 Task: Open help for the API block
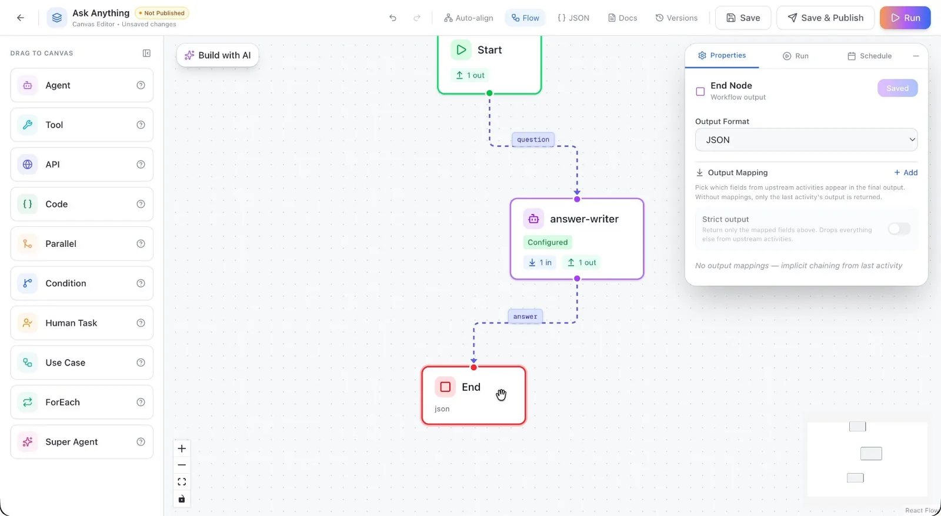point(141,165)
